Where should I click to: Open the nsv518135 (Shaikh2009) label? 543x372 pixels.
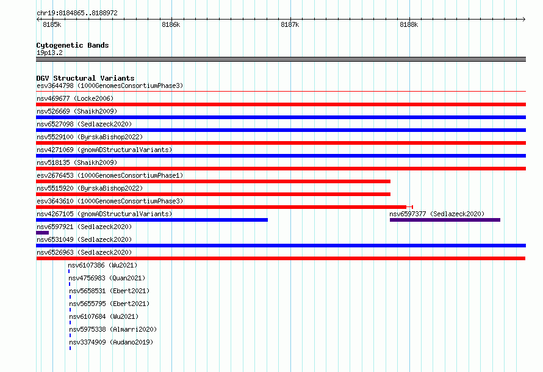(77, 162)
